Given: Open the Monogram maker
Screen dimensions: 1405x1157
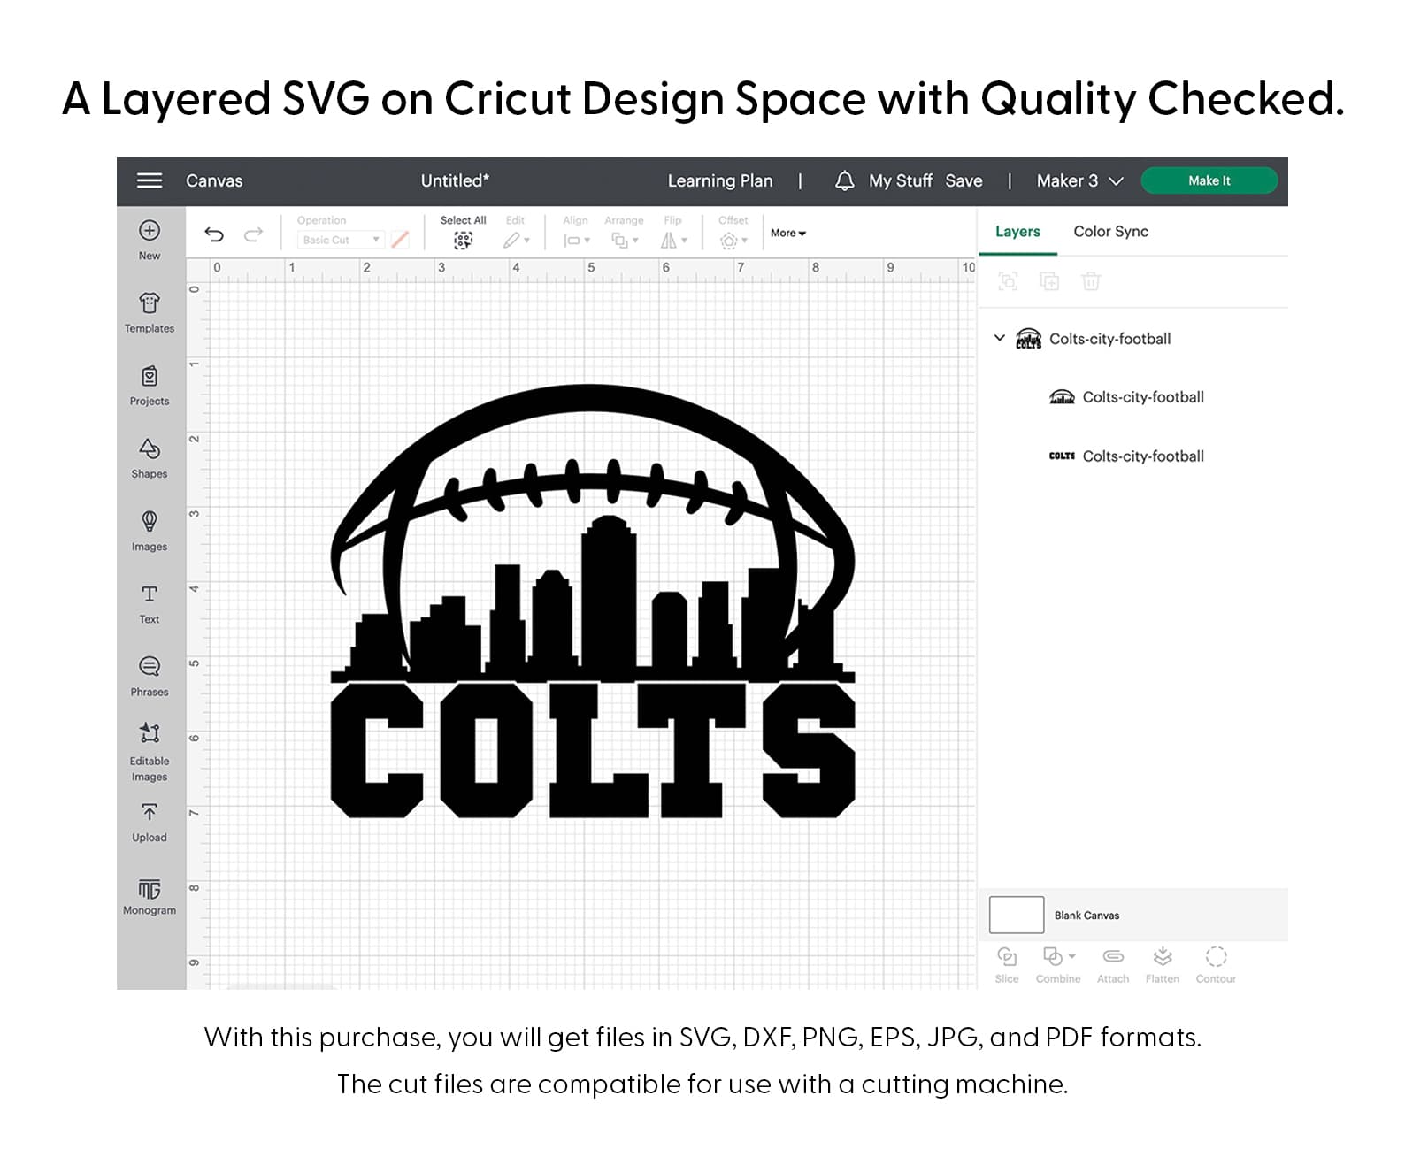Looking at the screenshot, I should (149, 896).
